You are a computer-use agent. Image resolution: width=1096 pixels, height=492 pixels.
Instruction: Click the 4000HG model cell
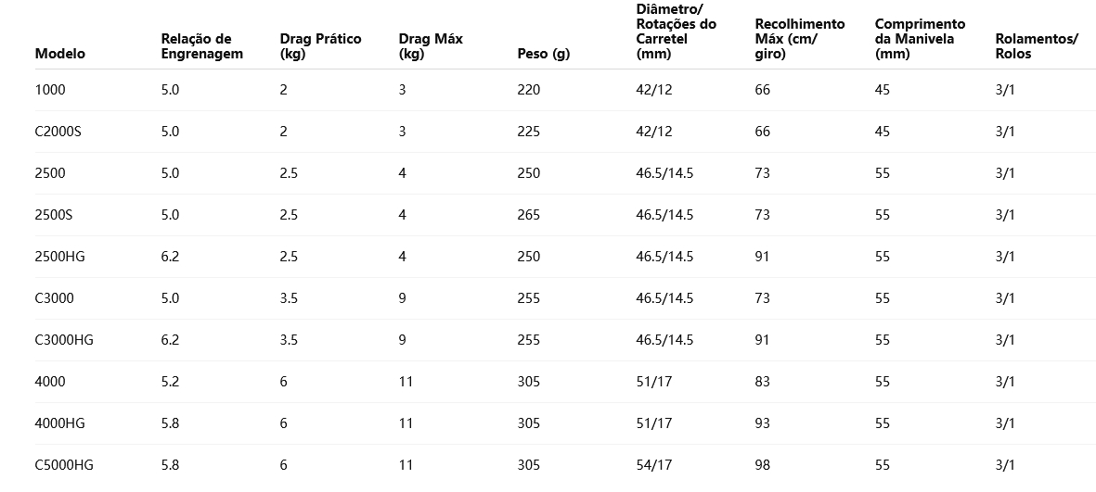(60, 423)
